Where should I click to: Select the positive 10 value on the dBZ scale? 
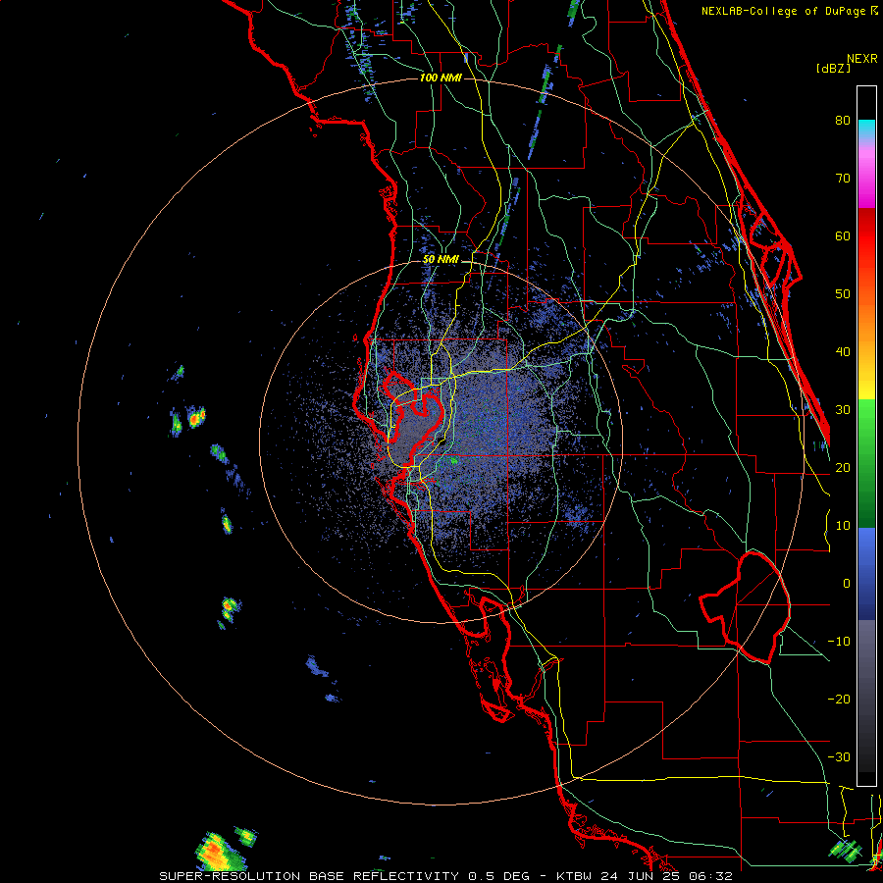pyautogui.click(x=843, y=526)
